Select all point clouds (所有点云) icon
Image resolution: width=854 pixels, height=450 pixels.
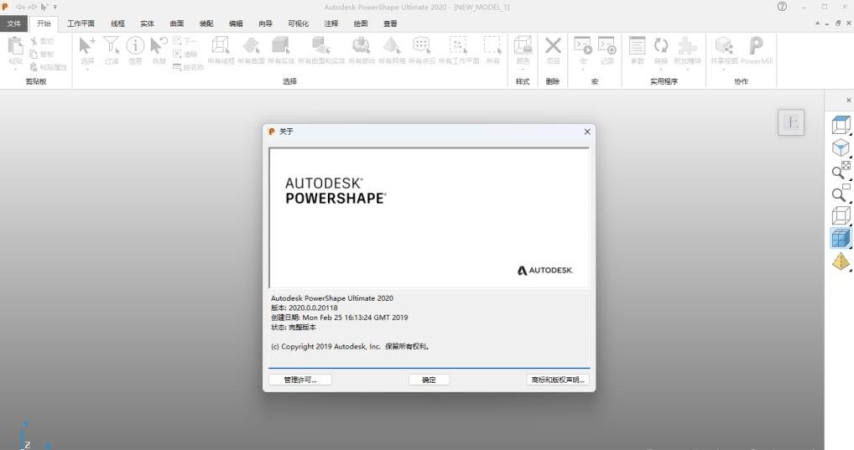click(x=422, y=46)
